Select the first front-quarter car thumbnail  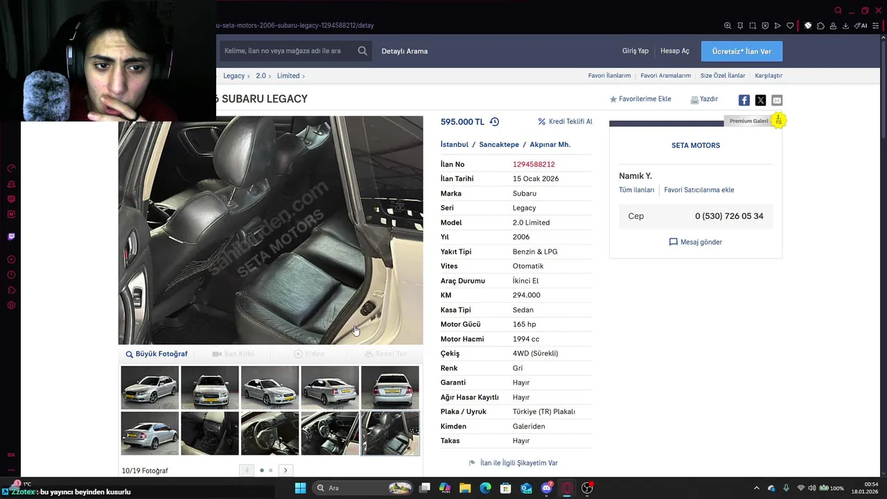coord(150,387)
